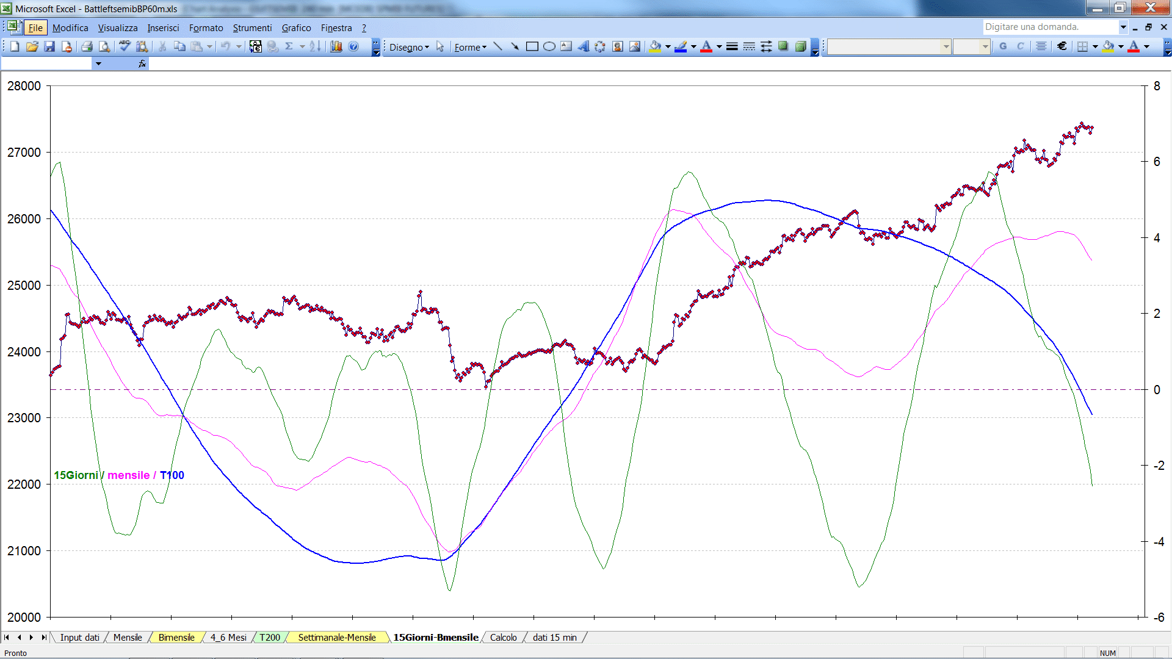Launch the Chart Wizard
The height and width of the screenshot is (659, 1172).
click(336, 46)
